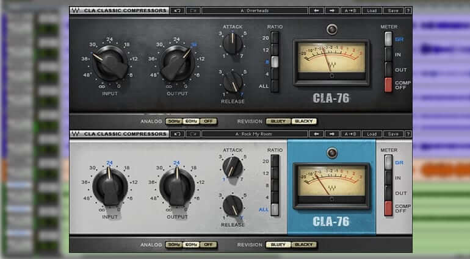
Task: Click the RELEASE knob on the silver CLA-76
Action: [233, 205]
